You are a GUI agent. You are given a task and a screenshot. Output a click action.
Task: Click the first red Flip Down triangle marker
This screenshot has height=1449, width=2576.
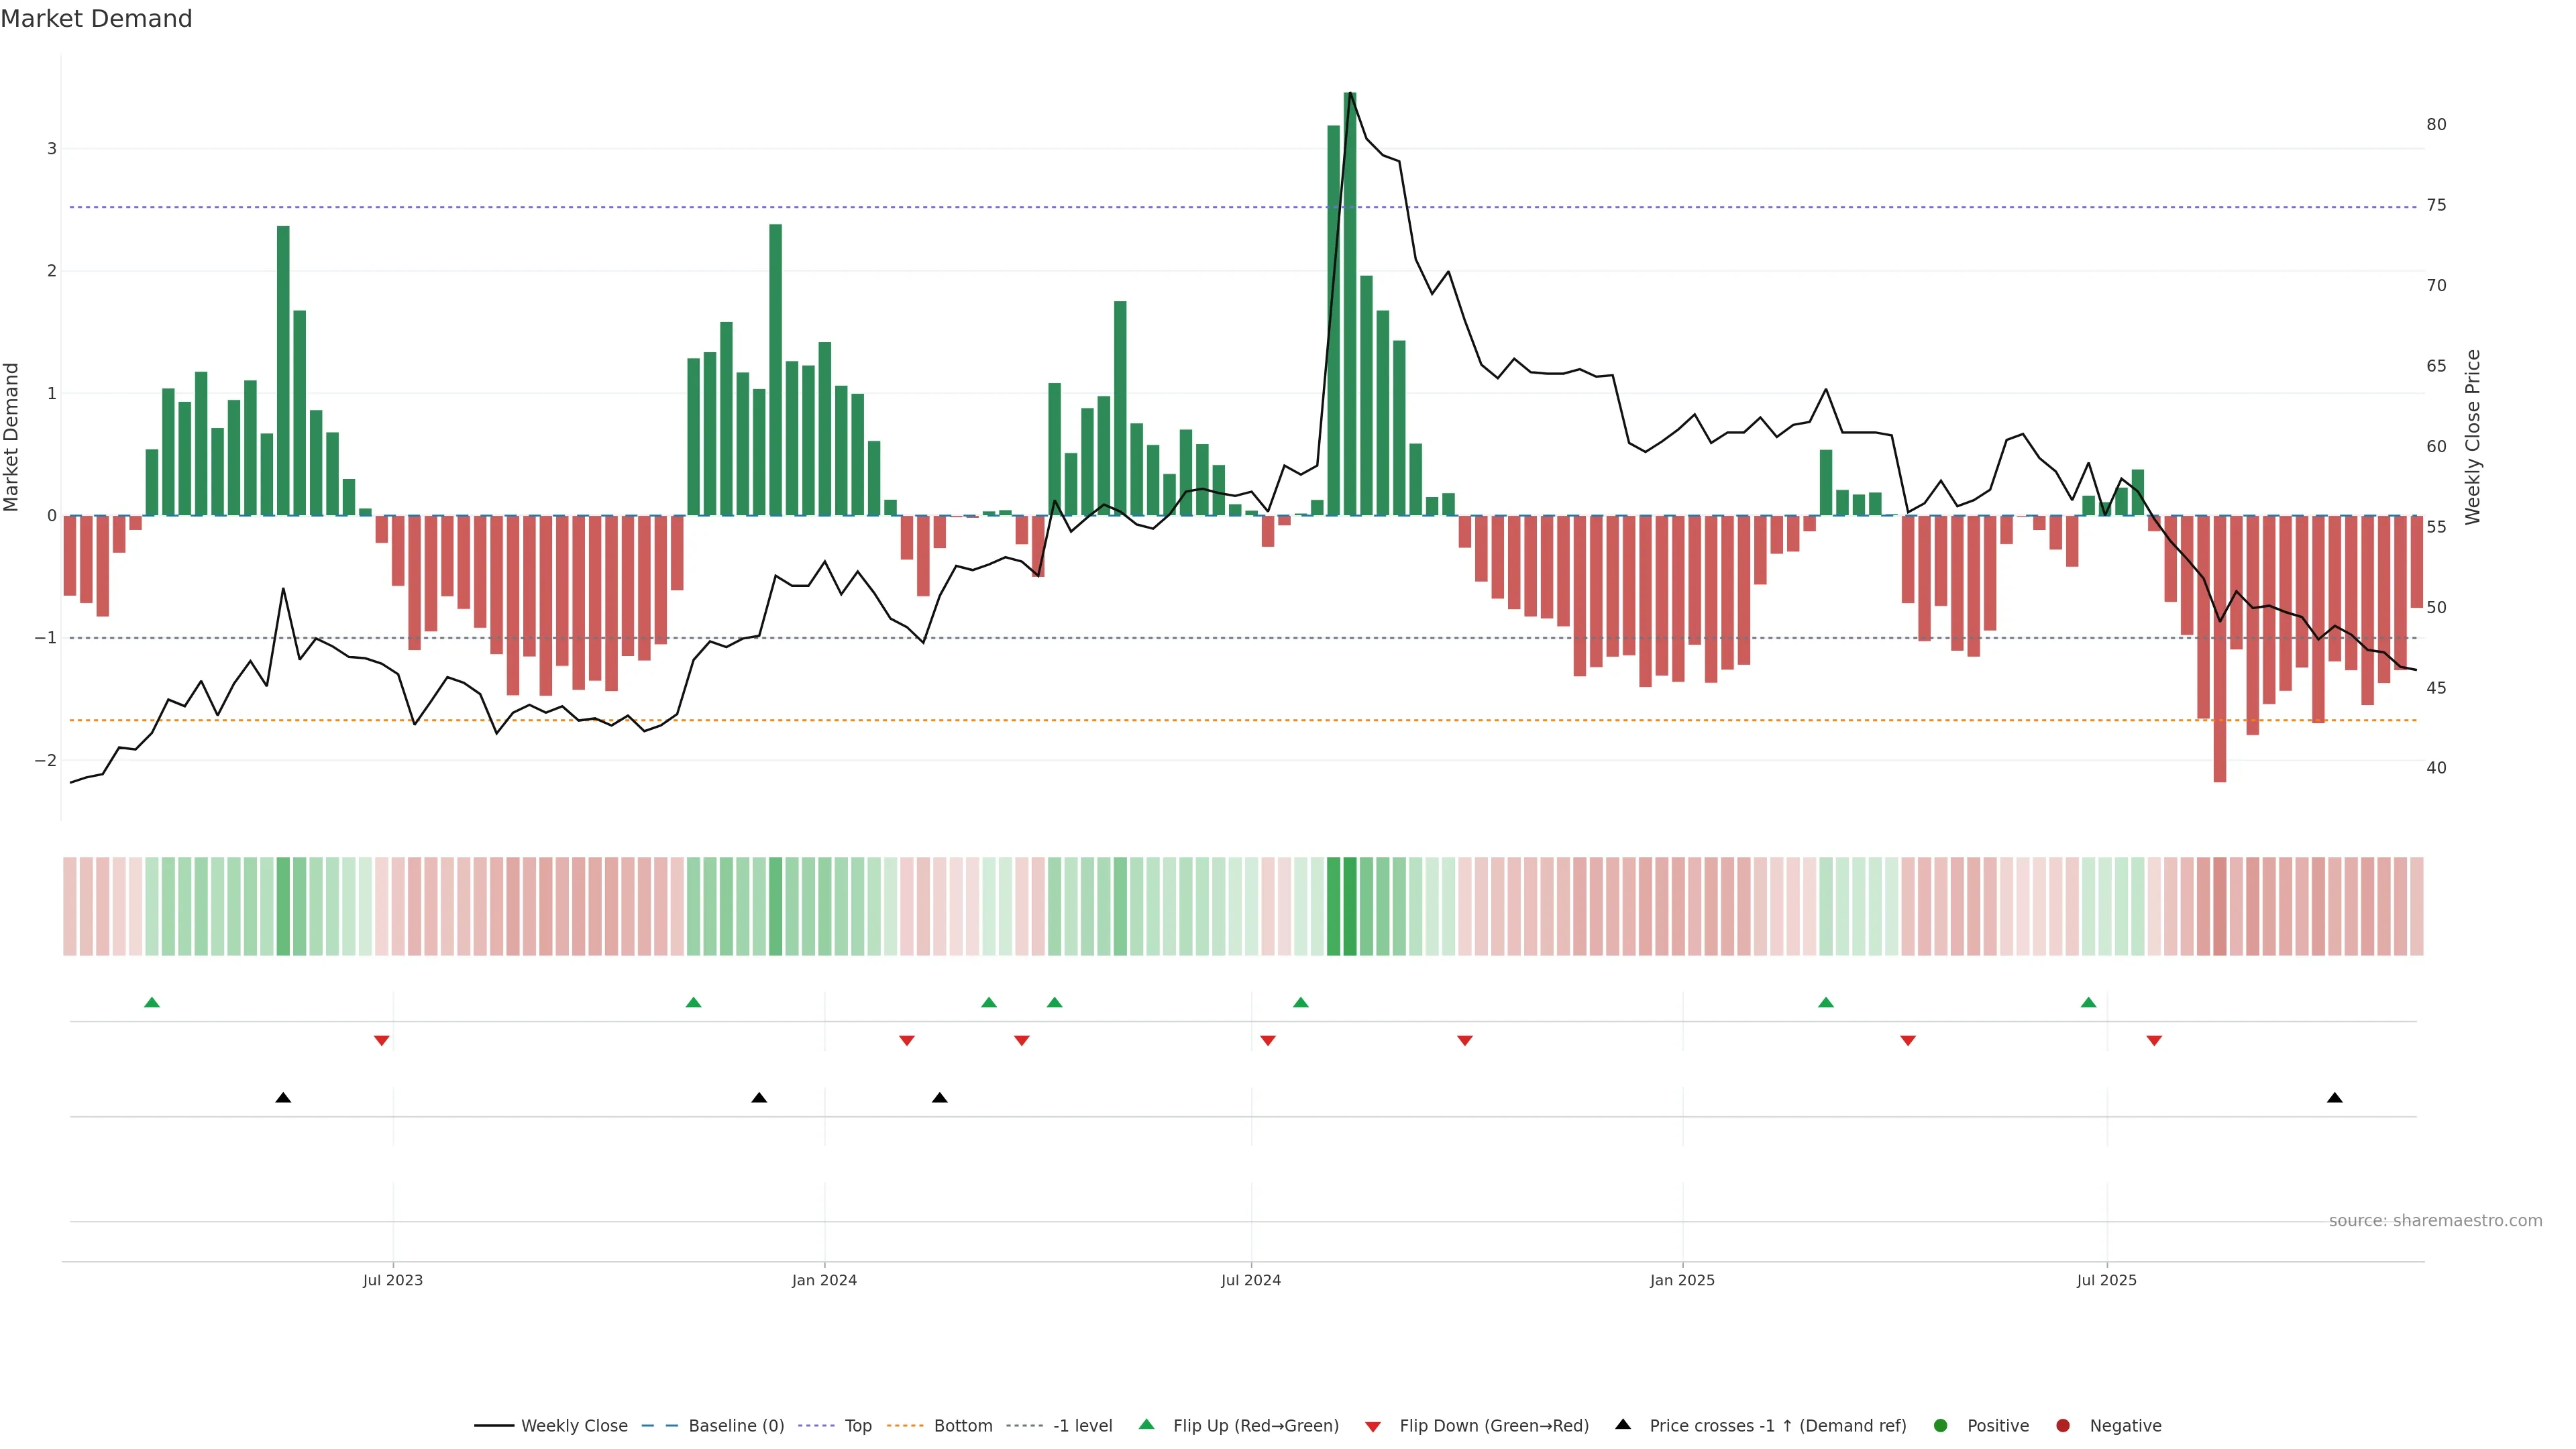[x=381, y=1041]
